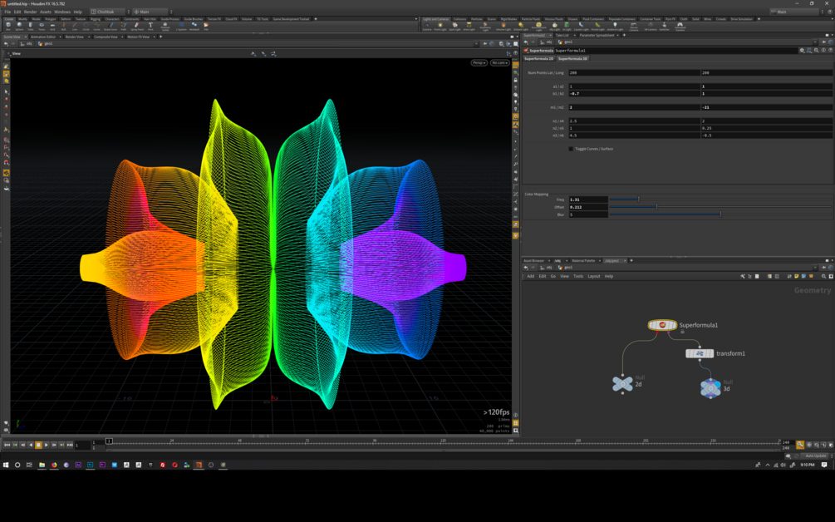Viewport: 835px width, 522px height.
Task: Select the 2d Null node
Action: pos(622,383)
